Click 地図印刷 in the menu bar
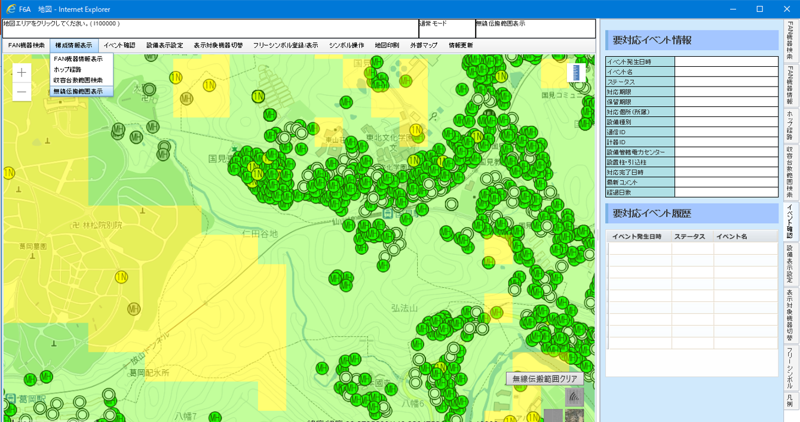The width and height of the screenshot is (800, 422). point(387,45)
